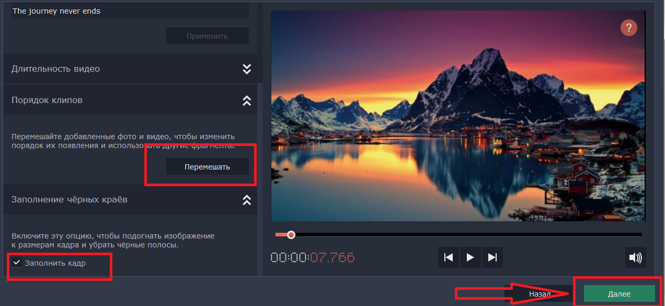The height and width of the screenshot is (306, 665).
Task: Proceed with the green 'Далее' button
Action: coord(619,294)
